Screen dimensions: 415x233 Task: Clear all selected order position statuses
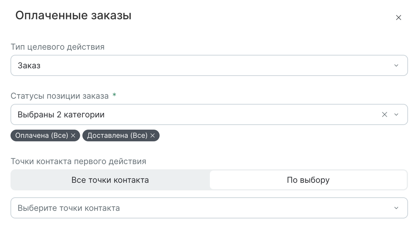(384, 114)
